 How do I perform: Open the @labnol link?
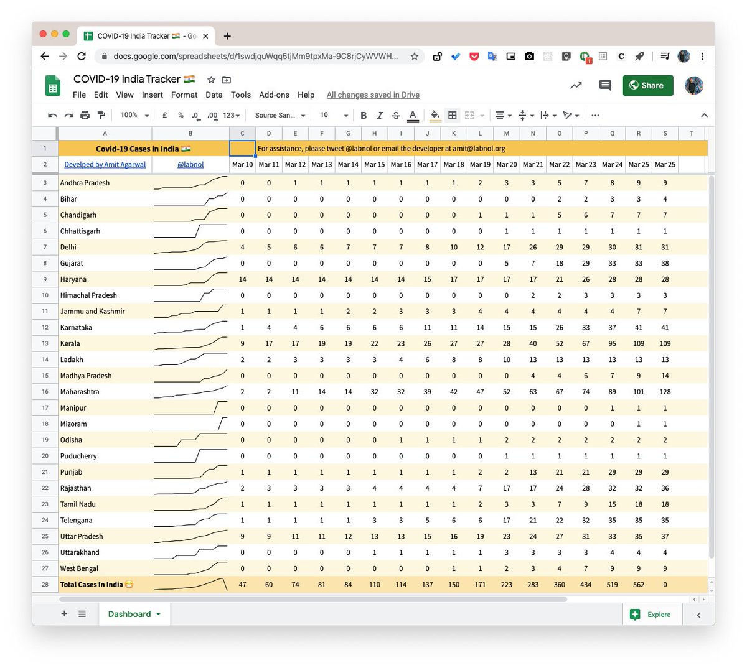(190, 165)
